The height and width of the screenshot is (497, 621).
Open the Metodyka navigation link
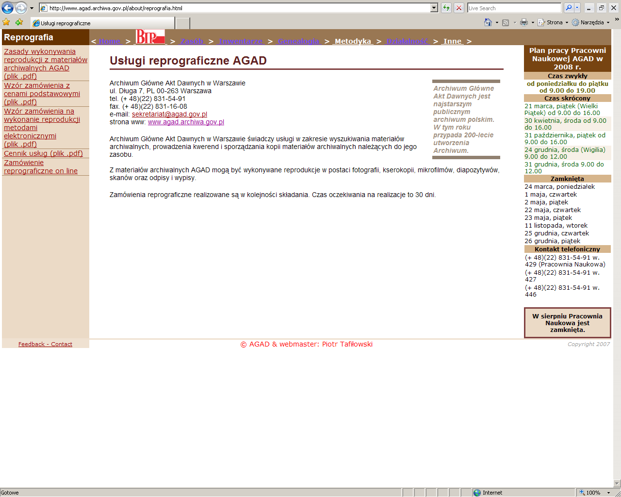353,41
